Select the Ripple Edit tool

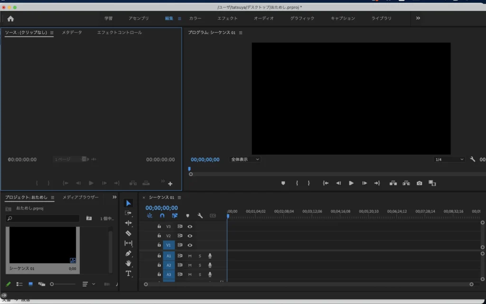tap(128, 223)
